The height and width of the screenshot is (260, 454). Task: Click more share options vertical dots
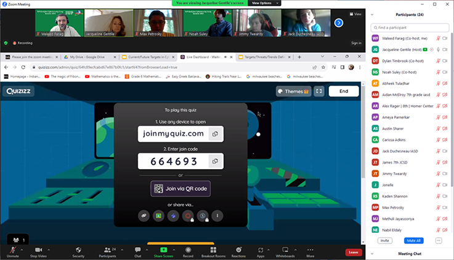tap(217, 216)
